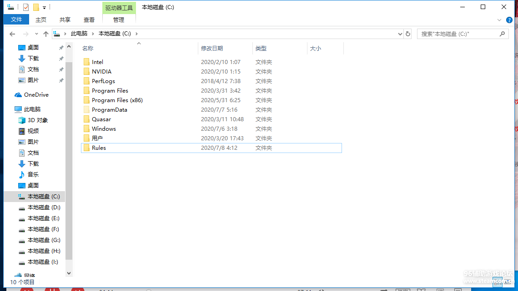The image size is (518, 291).
Task: Open OneDrive in the navigation pane
Action: point(36,95)
